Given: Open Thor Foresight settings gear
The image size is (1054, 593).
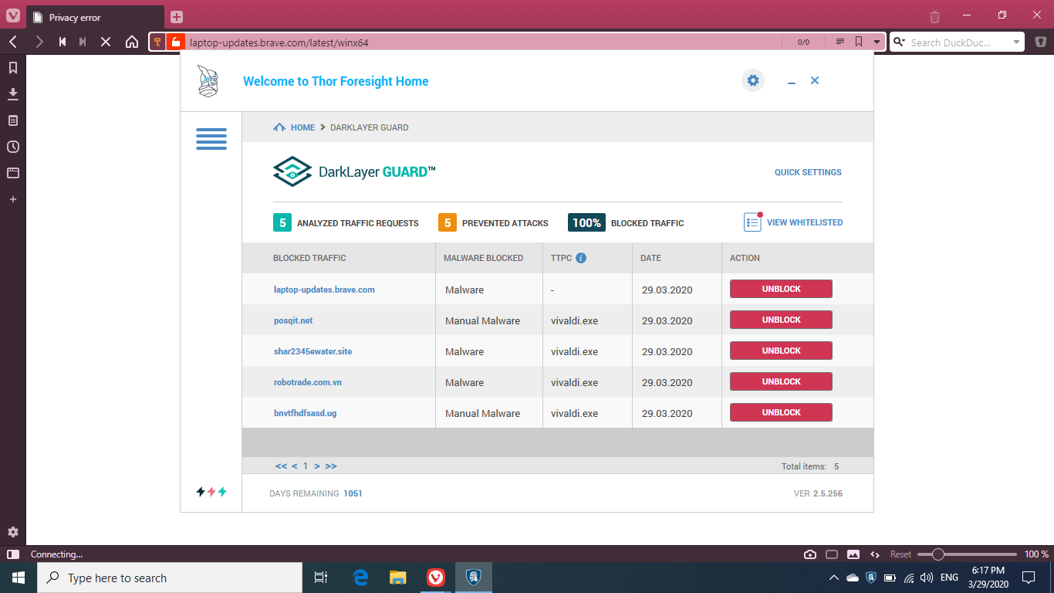Looking at the screenshot, I should 753,80.
